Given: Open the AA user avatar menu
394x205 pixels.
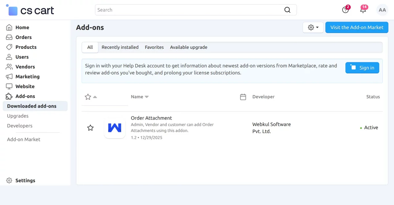Looking at the screenshot, I should tap(382, 10).
